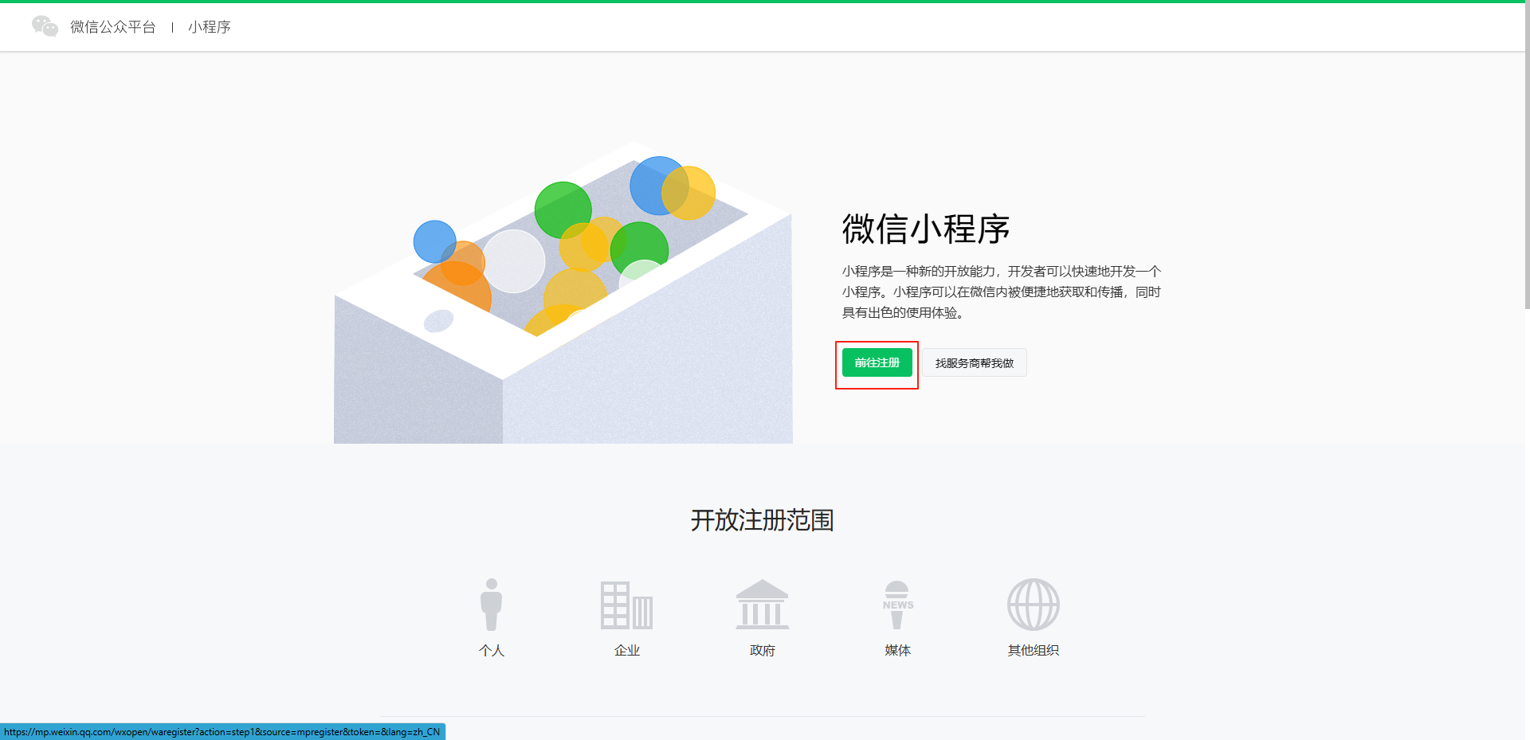Screen dimensions: 1530x740
Task: Click the 政府 label text
Action: pyautogui.click(x=763, y=650)
